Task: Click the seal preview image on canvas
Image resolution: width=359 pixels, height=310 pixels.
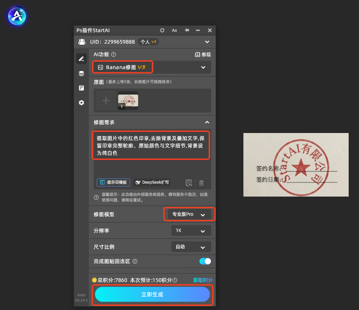Action: (x=296, y=165)
